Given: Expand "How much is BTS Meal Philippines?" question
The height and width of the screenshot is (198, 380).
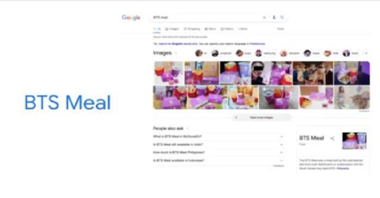Looking at the screenshot, I should 218,152.
